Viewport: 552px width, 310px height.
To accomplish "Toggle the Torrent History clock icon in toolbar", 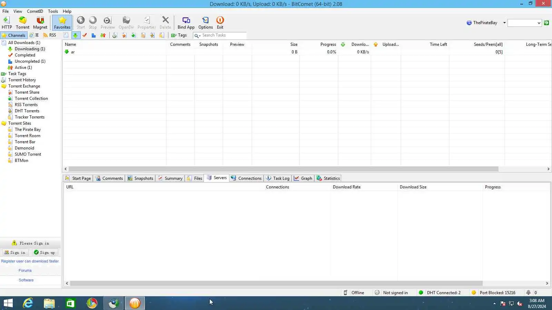I will [115, 35].
